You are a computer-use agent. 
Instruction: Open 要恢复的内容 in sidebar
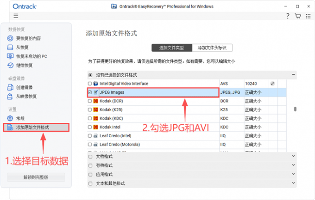pyautogui.click(x=28, y=38)
